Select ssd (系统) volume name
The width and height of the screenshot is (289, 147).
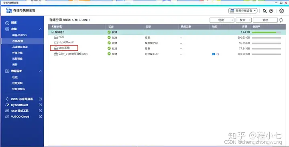click(x=65, y=48)
